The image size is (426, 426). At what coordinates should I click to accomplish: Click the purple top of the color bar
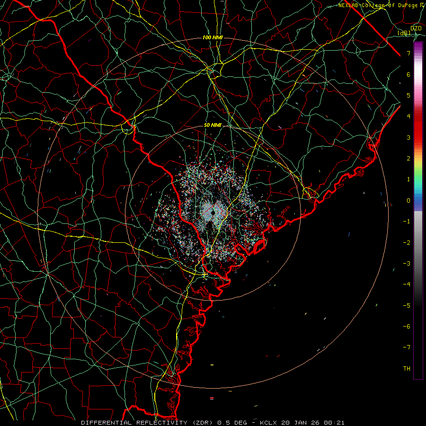pyautogui.click(x=418, y=46)
